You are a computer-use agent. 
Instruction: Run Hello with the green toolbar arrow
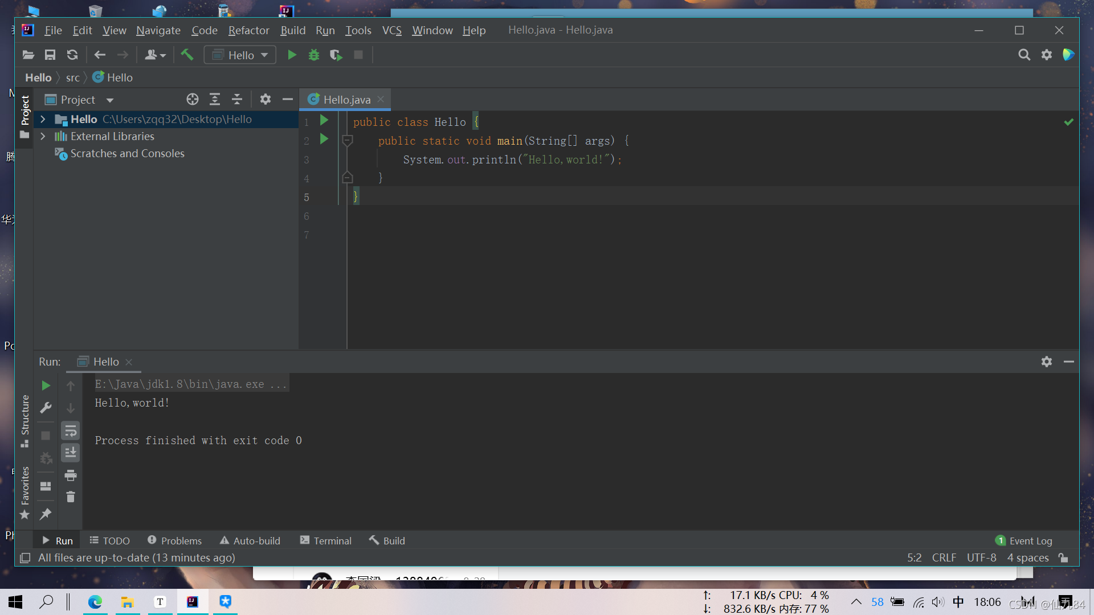[x=292, y=55]
